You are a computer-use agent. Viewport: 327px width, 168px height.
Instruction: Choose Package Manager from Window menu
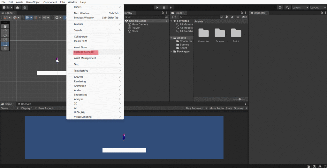point(84,52)
